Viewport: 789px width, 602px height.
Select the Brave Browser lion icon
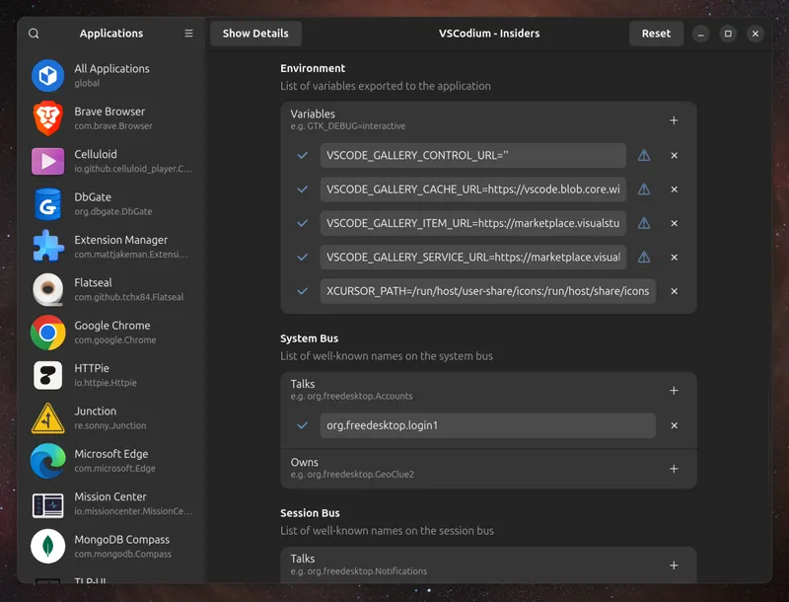(47, 118)
